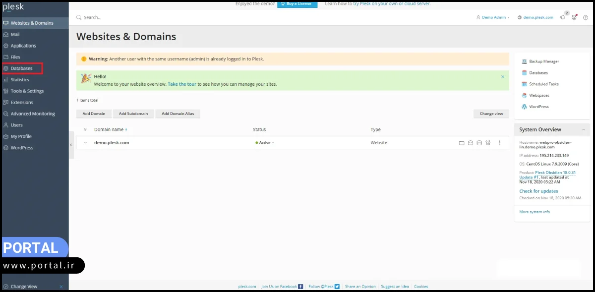Click the Plesk logo
595x292 pixels.
[x=13, y=7]
